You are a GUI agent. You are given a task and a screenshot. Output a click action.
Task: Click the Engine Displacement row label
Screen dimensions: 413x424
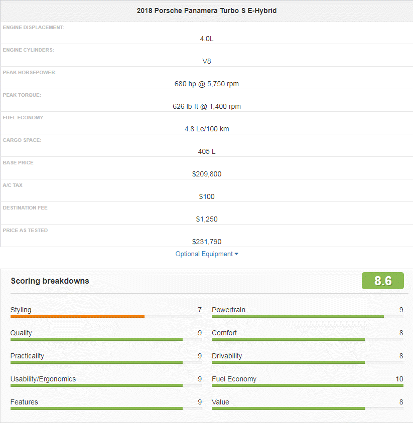coord(33,27)
